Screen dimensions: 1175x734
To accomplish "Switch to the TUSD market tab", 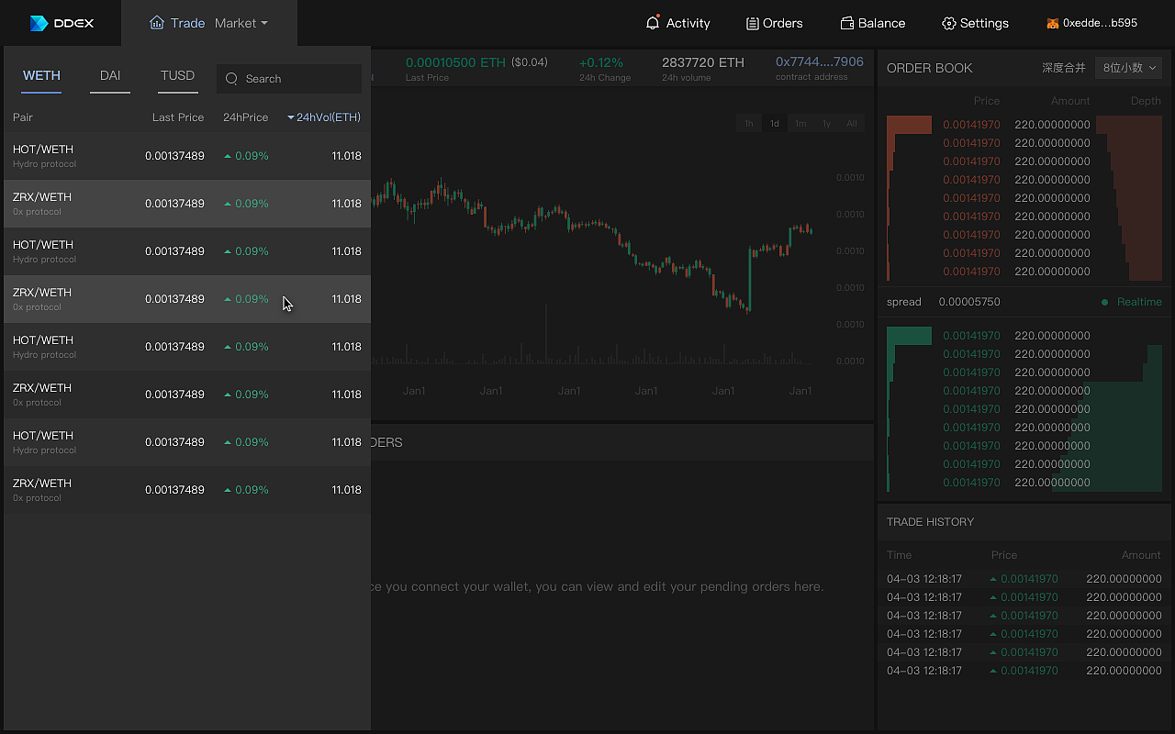I will [x=177, y=75].
